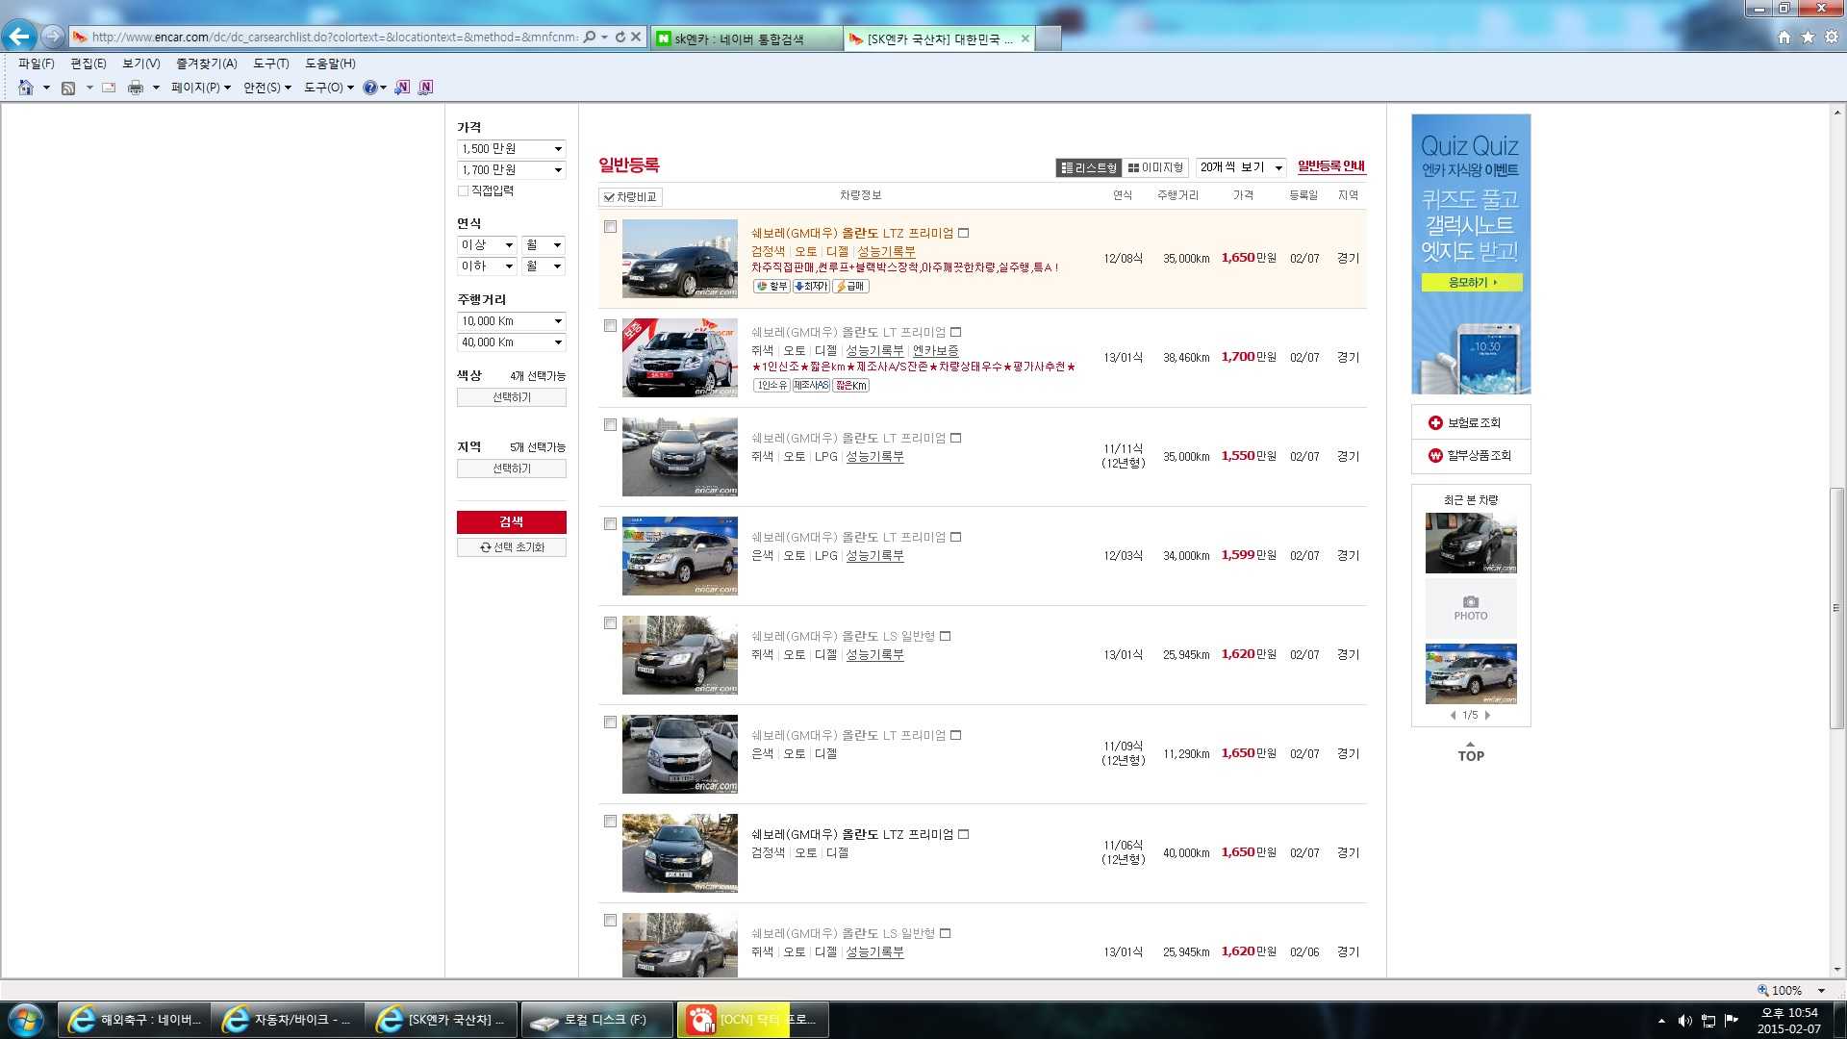Click previous arrow in recently viewed cars
This screenshot has width=1847, height=1039.
point(1453,716)
